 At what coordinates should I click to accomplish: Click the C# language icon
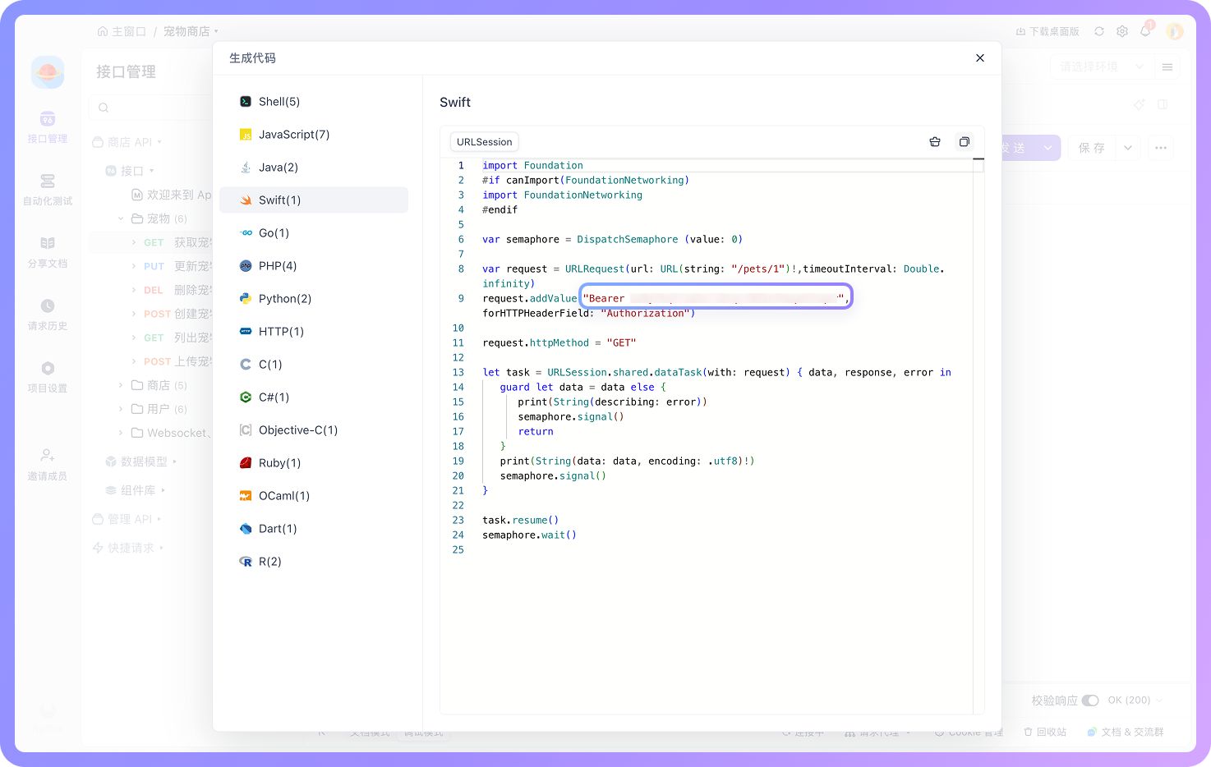click(246, 397)
